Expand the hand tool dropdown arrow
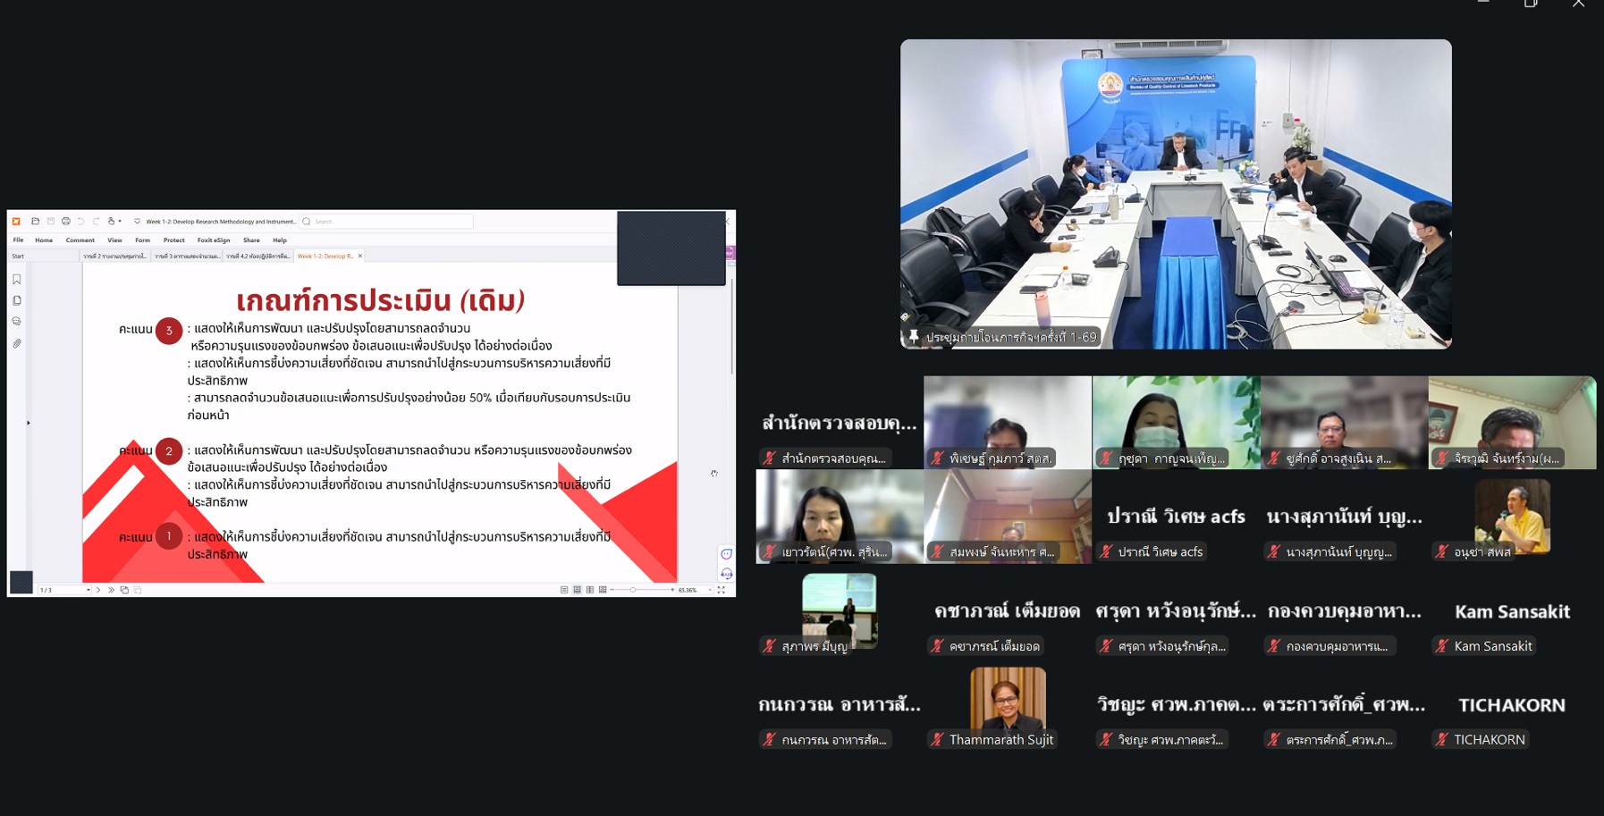The width and height of the screenshot is (1604, 816). tap(120, 222)
